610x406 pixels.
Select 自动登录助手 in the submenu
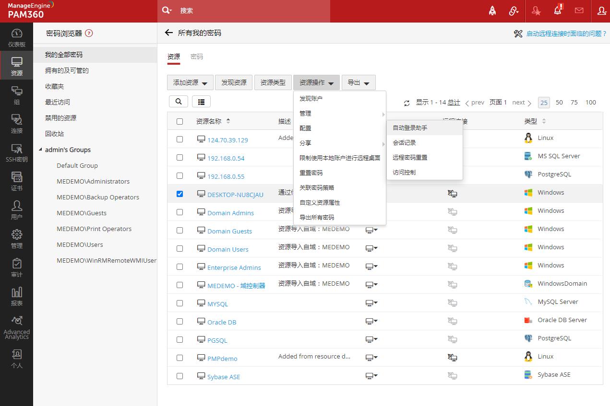pos(410,128)
